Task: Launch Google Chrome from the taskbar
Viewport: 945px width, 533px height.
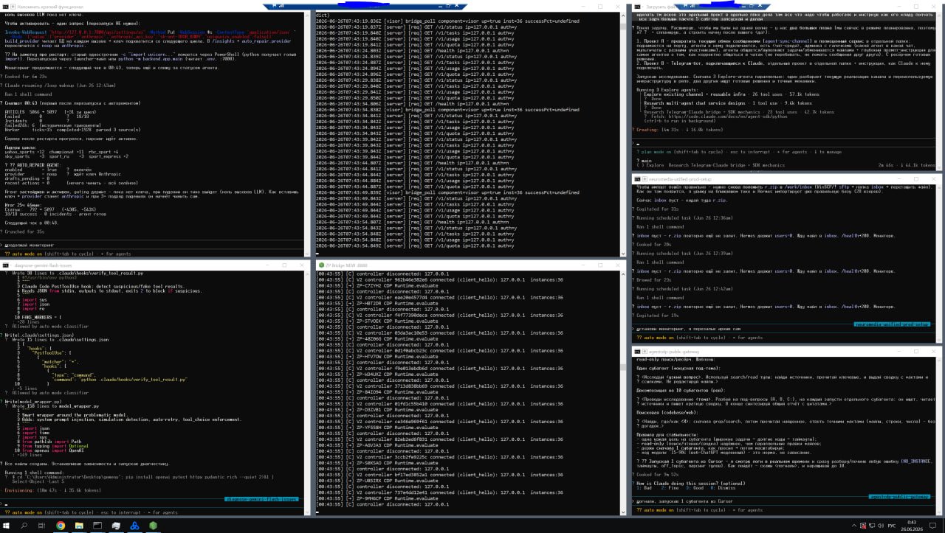Action: coord(61,526)
